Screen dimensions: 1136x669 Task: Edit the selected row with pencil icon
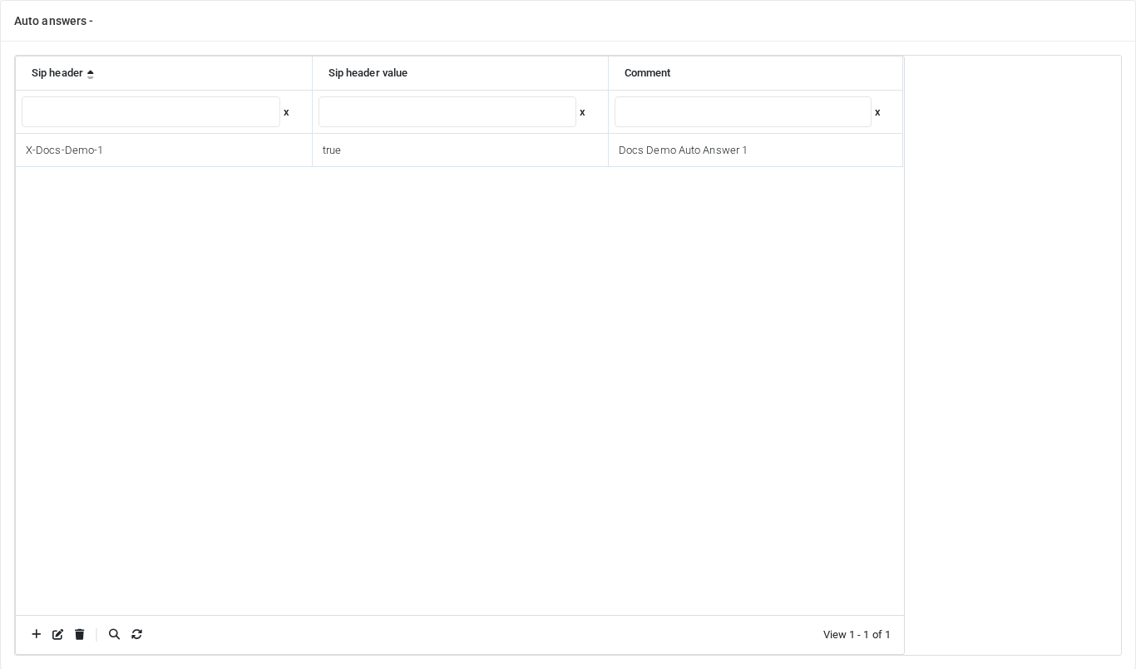58,634
